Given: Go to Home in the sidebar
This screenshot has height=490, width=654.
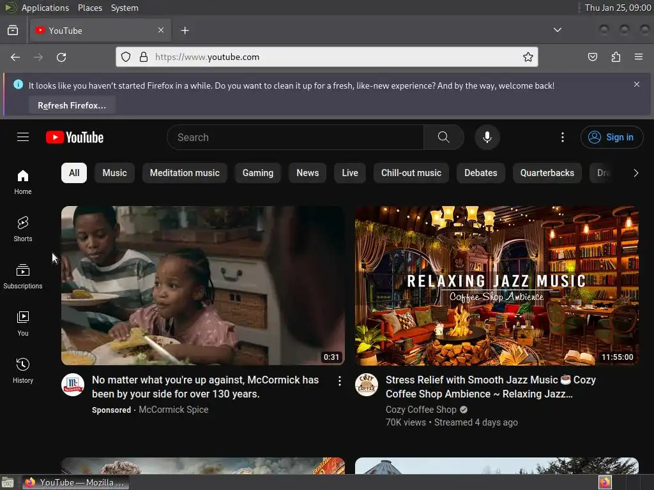Looking at the screenshot, I should 23,182.
